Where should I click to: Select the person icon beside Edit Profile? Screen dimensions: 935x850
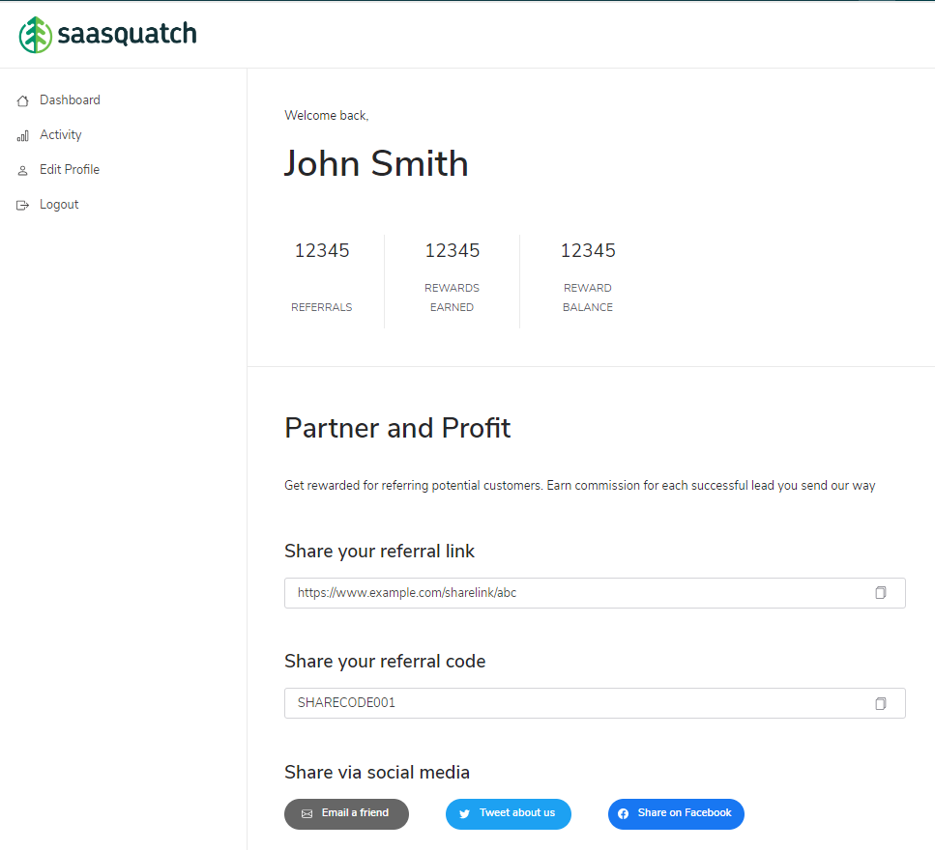pos(21,169)
